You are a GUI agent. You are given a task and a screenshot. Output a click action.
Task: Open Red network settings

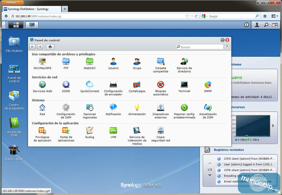42,110
